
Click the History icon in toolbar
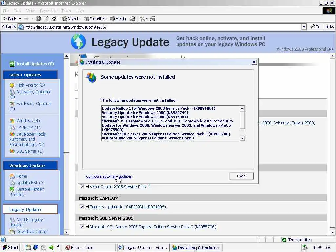(x=133, y=19)
